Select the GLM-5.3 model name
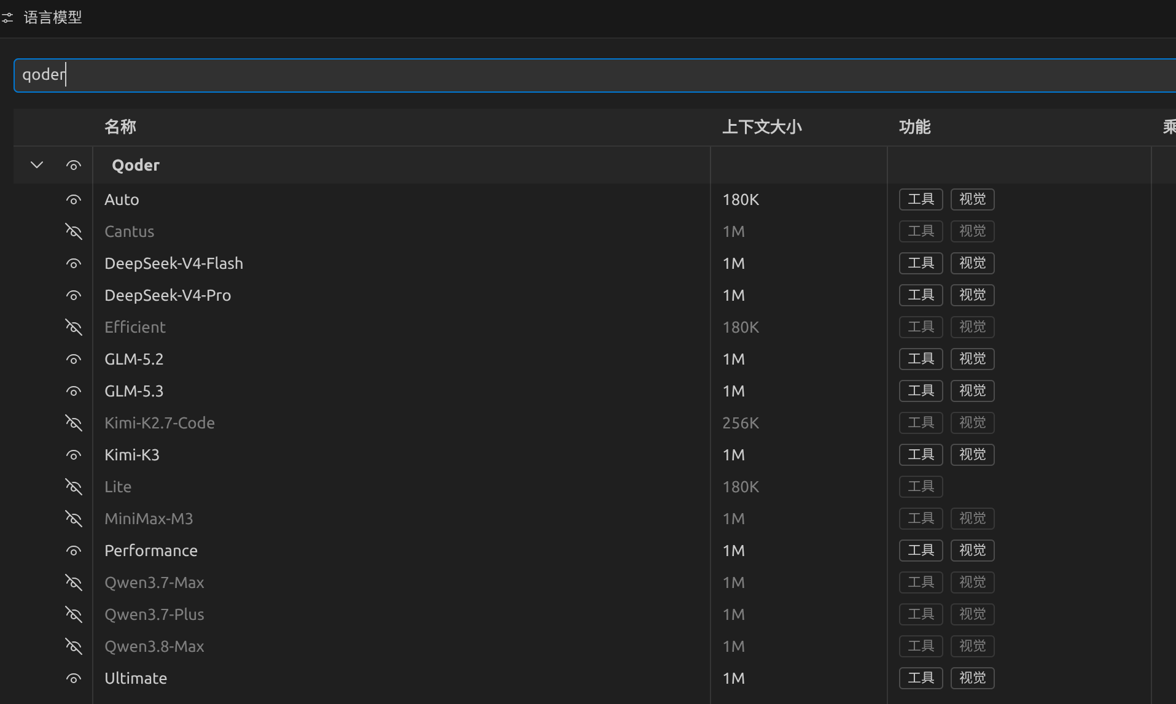 [x=134, y=391]
